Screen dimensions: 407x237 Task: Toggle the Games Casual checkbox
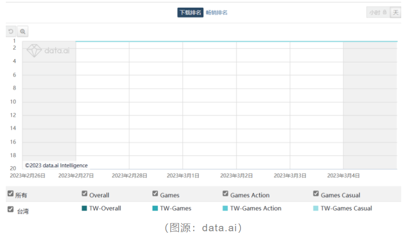(316, 194)
